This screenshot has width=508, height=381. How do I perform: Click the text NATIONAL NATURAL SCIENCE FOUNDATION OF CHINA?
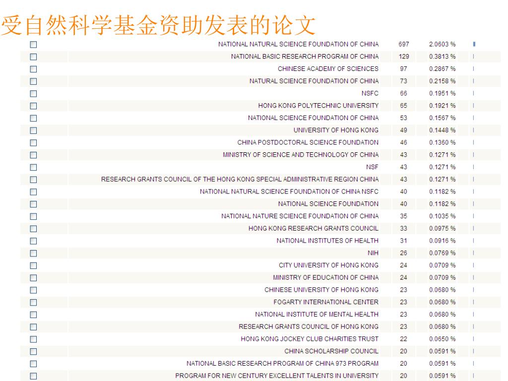coord(298,44)
